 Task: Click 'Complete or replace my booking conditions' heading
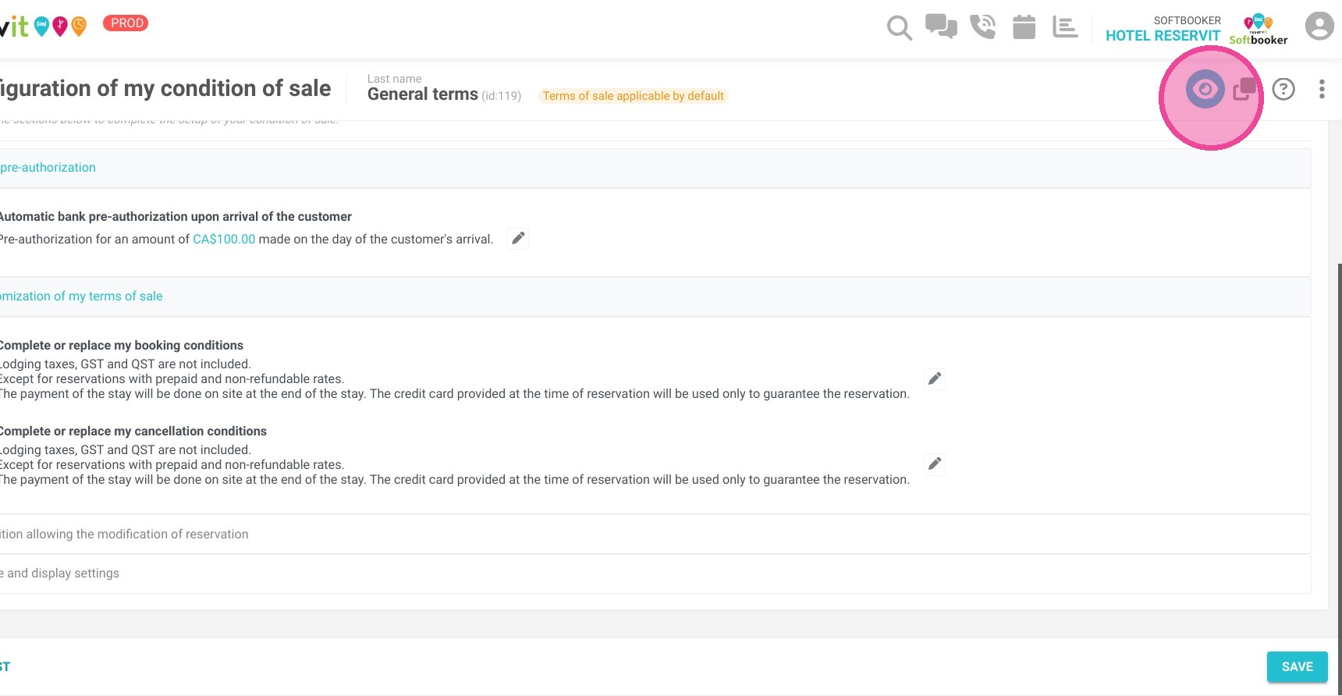point(121,346)
